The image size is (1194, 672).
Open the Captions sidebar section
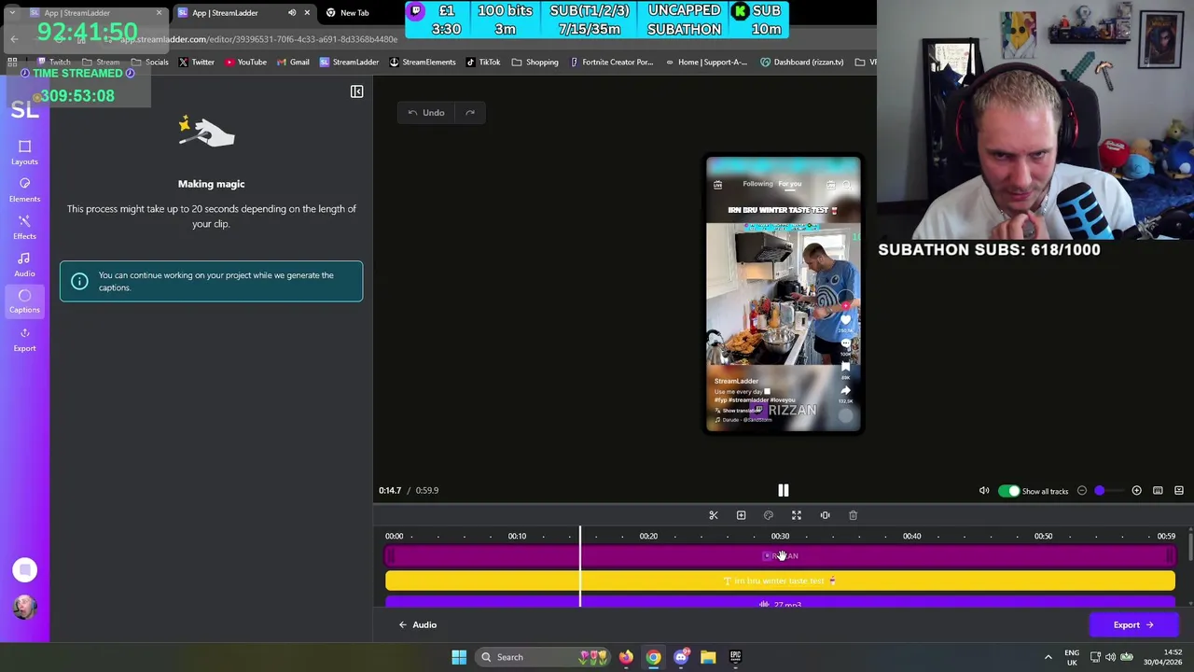pos(24,301)
